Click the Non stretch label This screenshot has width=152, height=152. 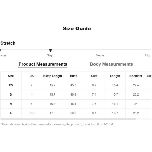(x=3, y=55)
